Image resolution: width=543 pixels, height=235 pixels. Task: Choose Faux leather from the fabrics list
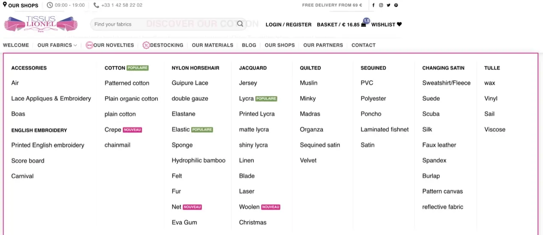(439, 145)
